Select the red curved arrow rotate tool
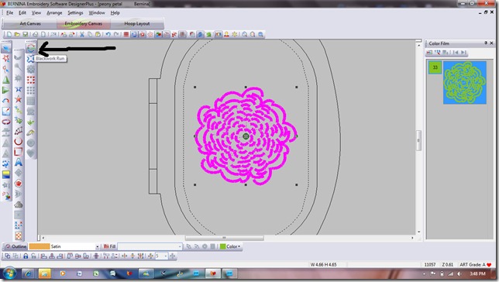Screen dimensions: 499x282 tap(5, 101)
